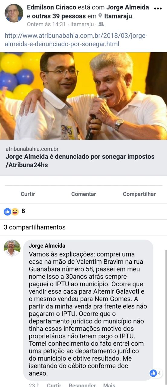Click the Curtir button under the post
Image resolution: width=167 pixels, height=387 pixels.
pos(28,194)
